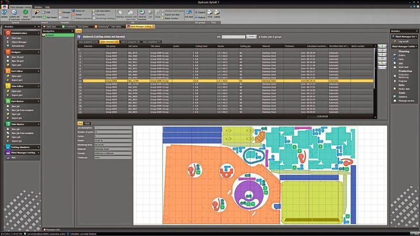The width and height of the screenshot is (420, 236).
Task: Select the Plant Manager Cutting ribbon tab
Action: 20,7
